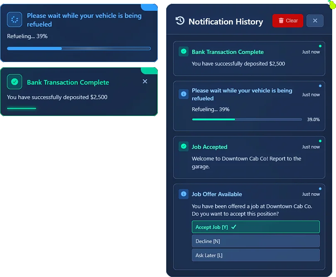Select the Bank Transaction Complete history entry
The image size is (336, 277).
tap(249, 57)
